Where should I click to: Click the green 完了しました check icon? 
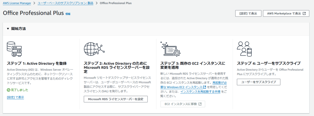pos(8,90)
